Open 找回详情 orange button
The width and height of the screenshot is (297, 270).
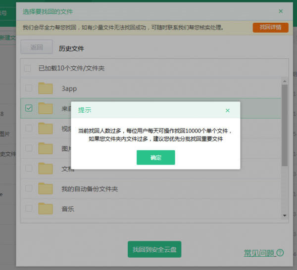pos(270,27)
